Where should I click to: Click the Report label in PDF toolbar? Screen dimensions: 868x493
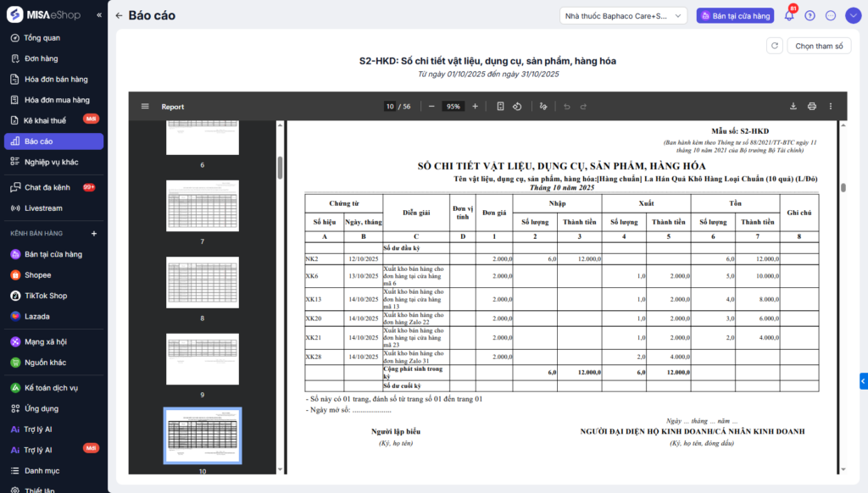click(173, 107)
